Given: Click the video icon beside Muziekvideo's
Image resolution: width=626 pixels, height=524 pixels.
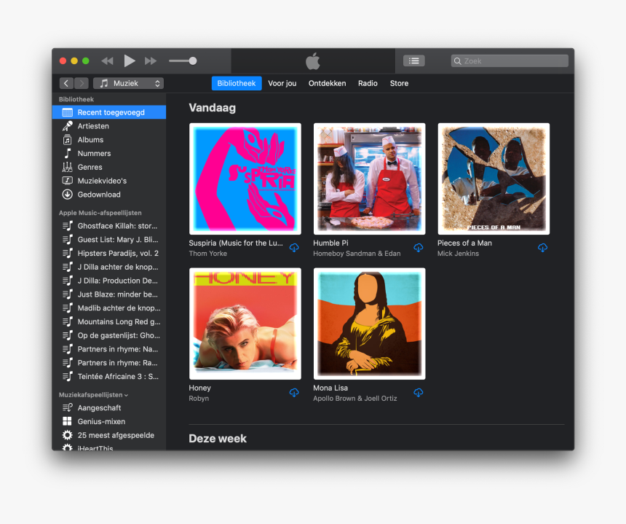Looking at the screenshot, I should click(68, 181).
